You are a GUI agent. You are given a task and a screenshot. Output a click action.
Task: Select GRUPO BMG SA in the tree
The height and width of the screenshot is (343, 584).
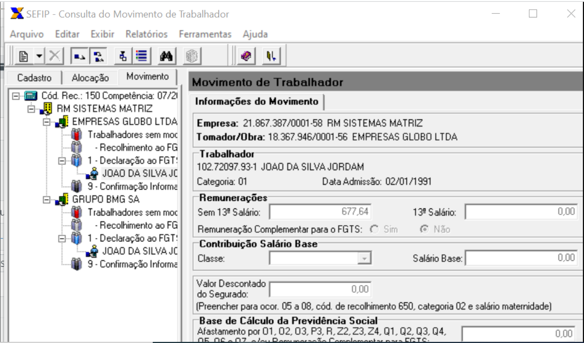(106, 199)
